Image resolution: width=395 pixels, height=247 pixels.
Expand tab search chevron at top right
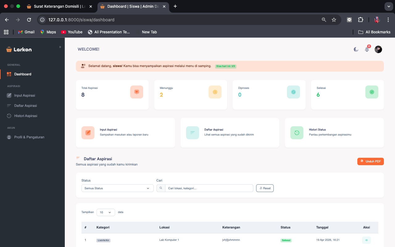(389, 6)
